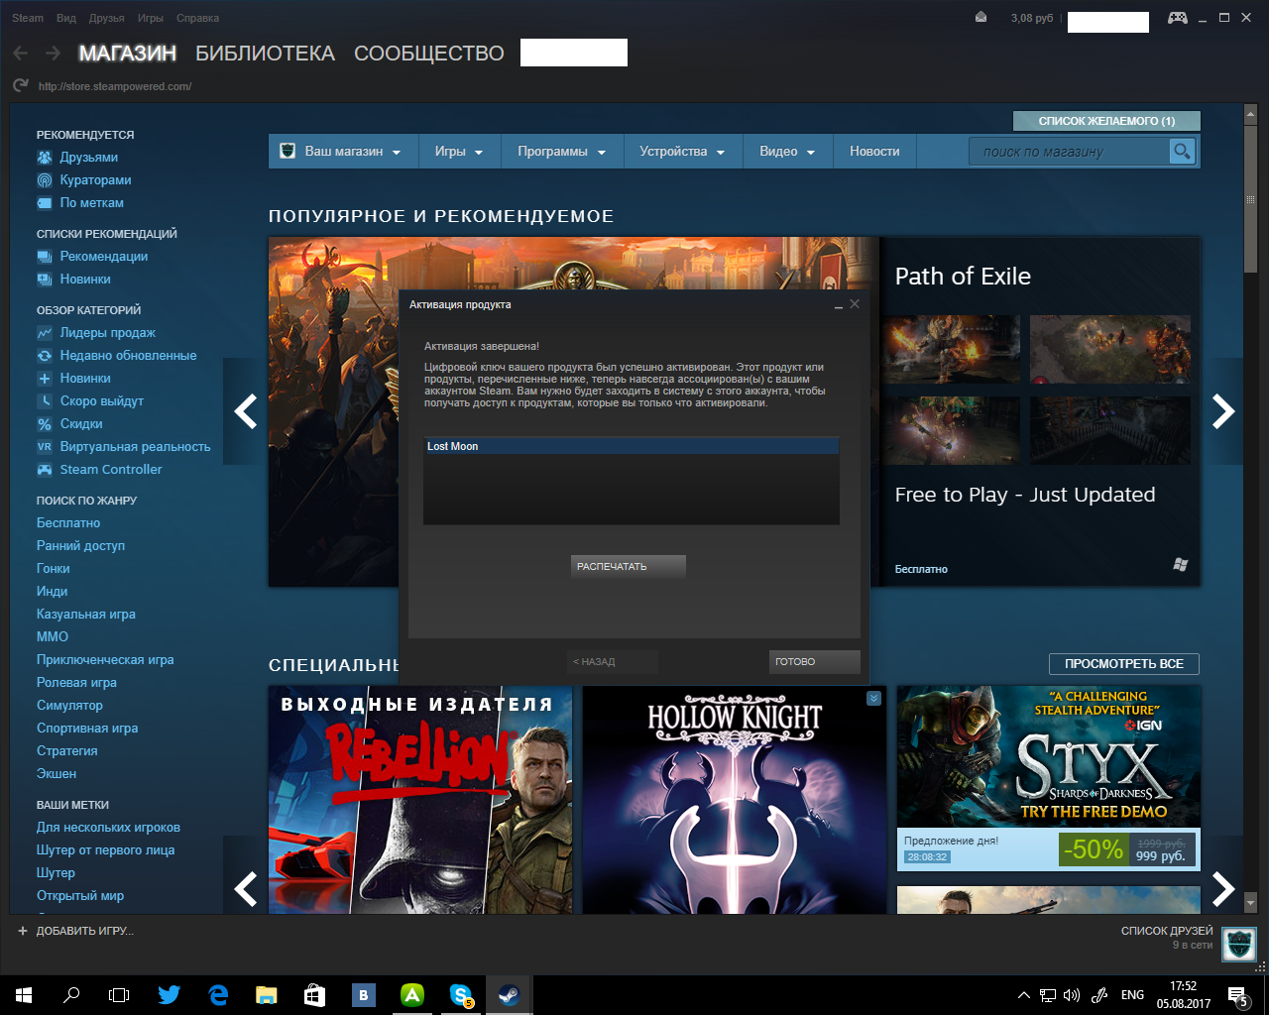Open Шутер от первого лица tag

point(106,850)
